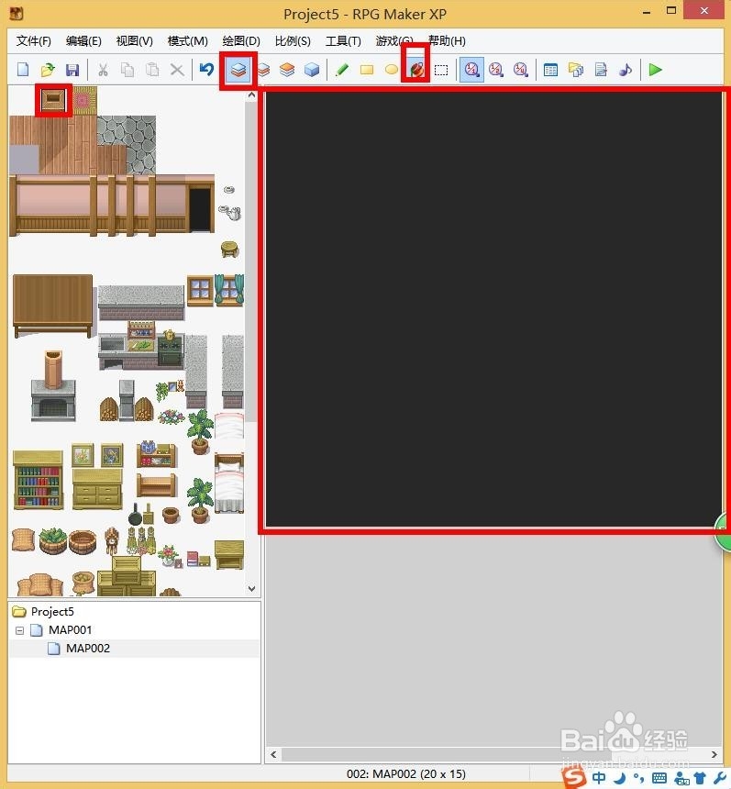
Task: Click right arrow of map horizontal scrollbar
Action: [x=714, y=754]
